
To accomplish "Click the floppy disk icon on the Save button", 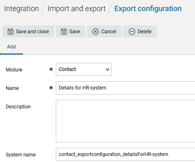I will tap(64, 32).
